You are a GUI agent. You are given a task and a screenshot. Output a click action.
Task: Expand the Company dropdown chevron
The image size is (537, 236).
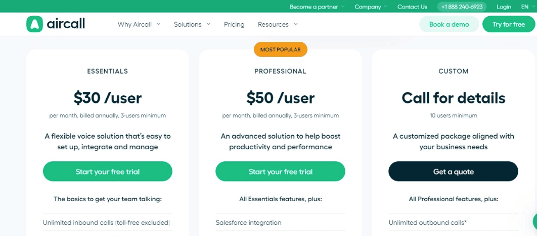point(386,7)
